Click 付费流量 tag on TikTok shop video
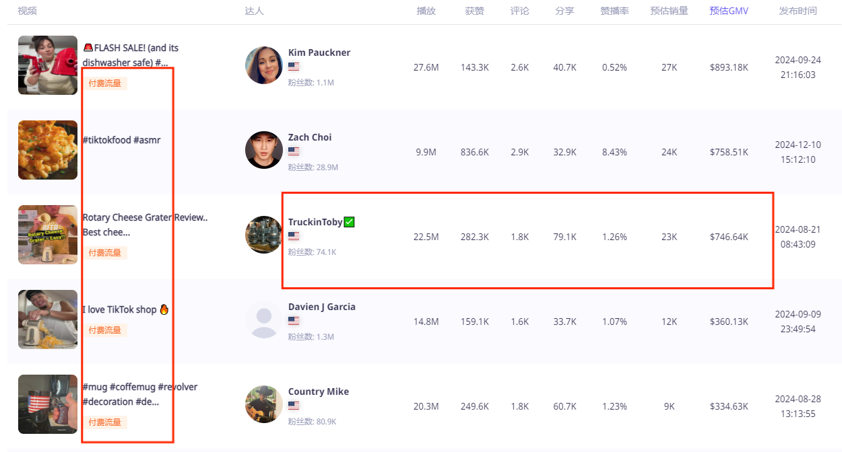 tap(105, 330)
